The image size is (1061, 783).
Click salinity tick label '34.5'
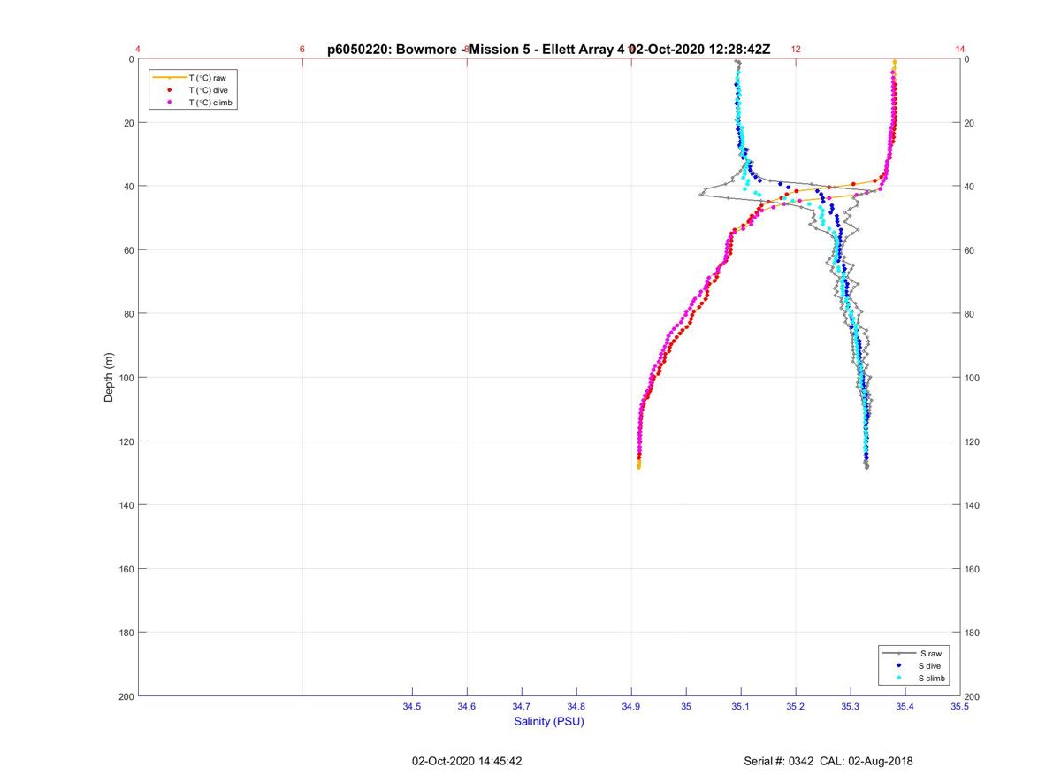pos(412,707)
